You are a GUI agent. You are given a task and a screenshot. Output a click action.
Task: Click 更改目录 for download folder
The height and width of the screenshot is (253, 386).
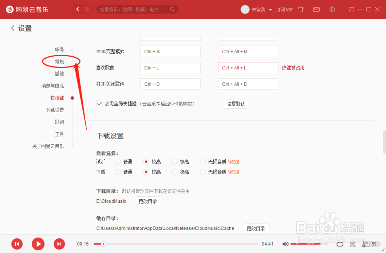[x=148, y=201]
